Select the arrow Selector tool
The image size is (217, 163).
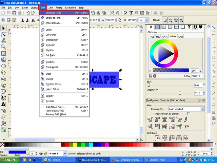[x=3, y=28]
